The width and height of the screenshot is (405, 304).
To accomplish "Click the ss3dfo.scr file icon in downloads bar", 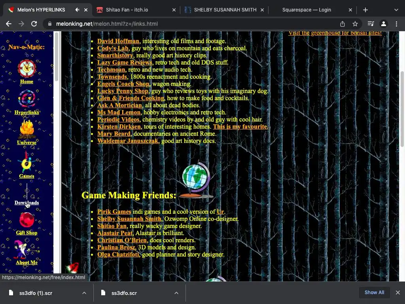I will pyautogui.click(x=103, y=293).
